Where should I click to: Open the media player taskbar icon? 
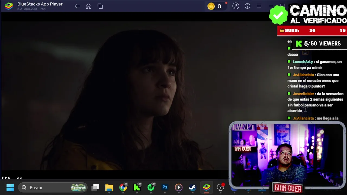pos(179,187)
